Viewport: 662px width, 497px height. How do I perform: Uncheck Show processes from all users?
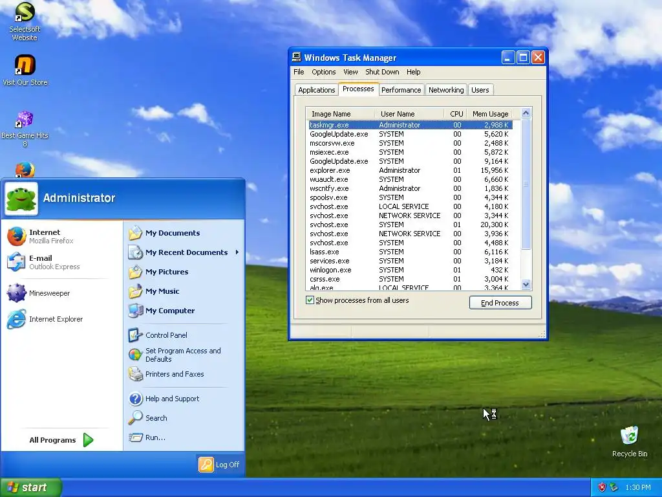[x=310, y=300]
